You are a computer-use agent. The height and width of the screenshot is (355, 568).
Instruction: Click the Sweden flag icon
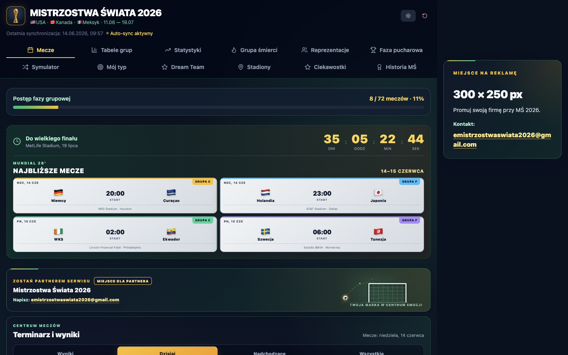tap(265, 232)
